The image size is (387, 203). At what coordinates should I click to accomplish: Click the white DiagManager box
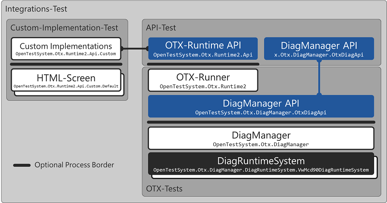(x=261, y=138)
